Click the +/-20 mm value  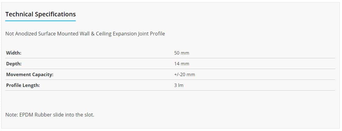[184, 75]
